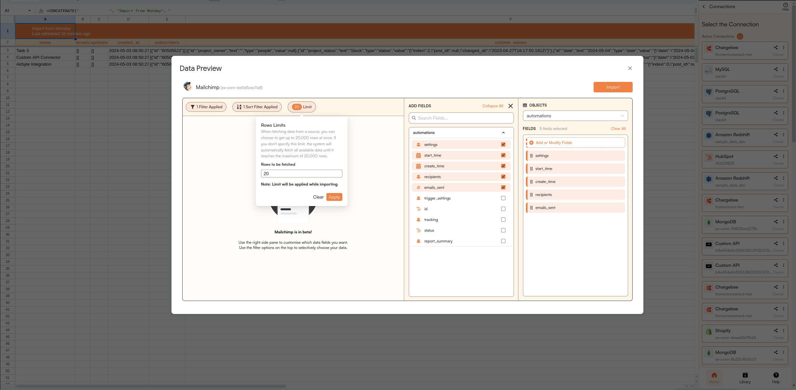Click the Library icon in bottom bar
This screenshot has height=390, width=796.
tap(745, 375)
